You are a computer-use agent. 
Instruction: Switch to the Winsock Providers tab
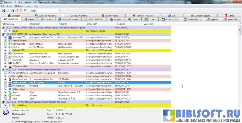point(47,16)
